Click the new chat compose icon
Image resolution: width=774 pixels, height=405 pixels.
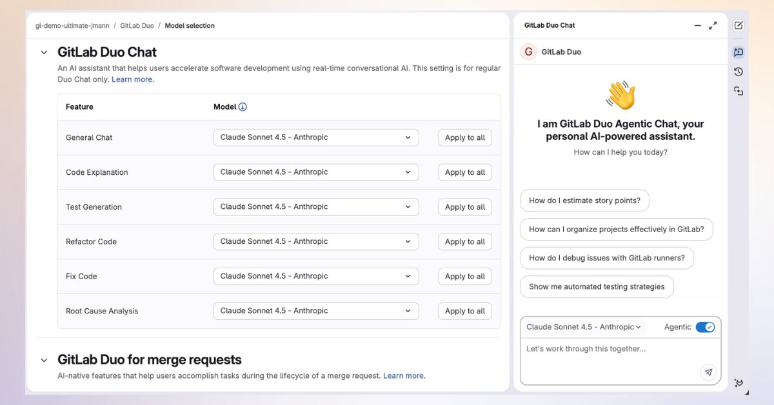[x=739, y=26]
